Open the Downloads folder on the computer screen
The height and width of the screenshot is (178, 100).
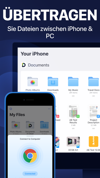(53, 82)
